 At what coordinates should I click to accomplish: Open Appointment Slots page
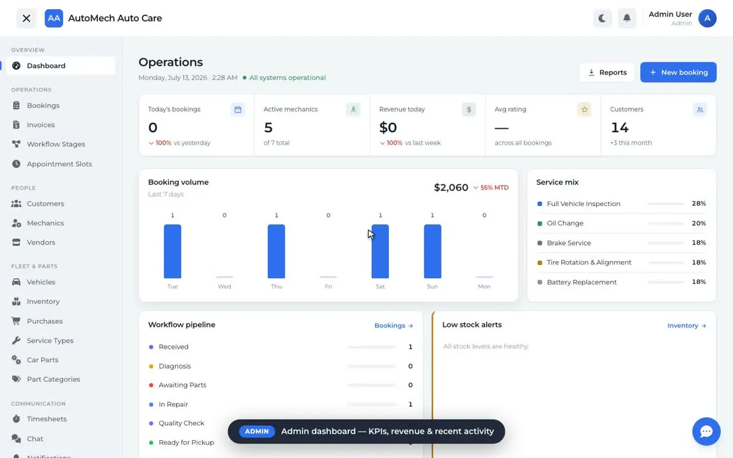[x=61, y=164]
